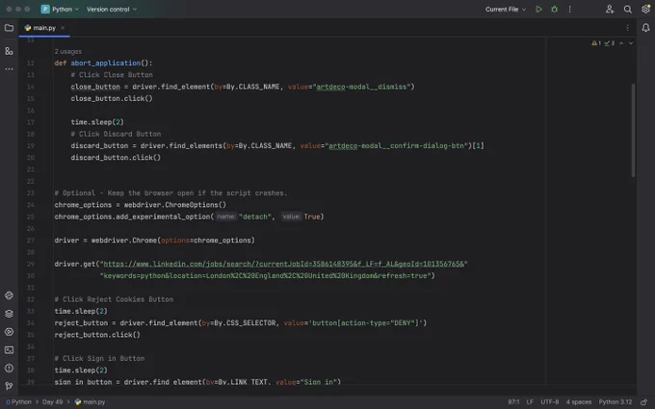
Task: Click the 97:1 cursor position indicator
Action: 513,402
